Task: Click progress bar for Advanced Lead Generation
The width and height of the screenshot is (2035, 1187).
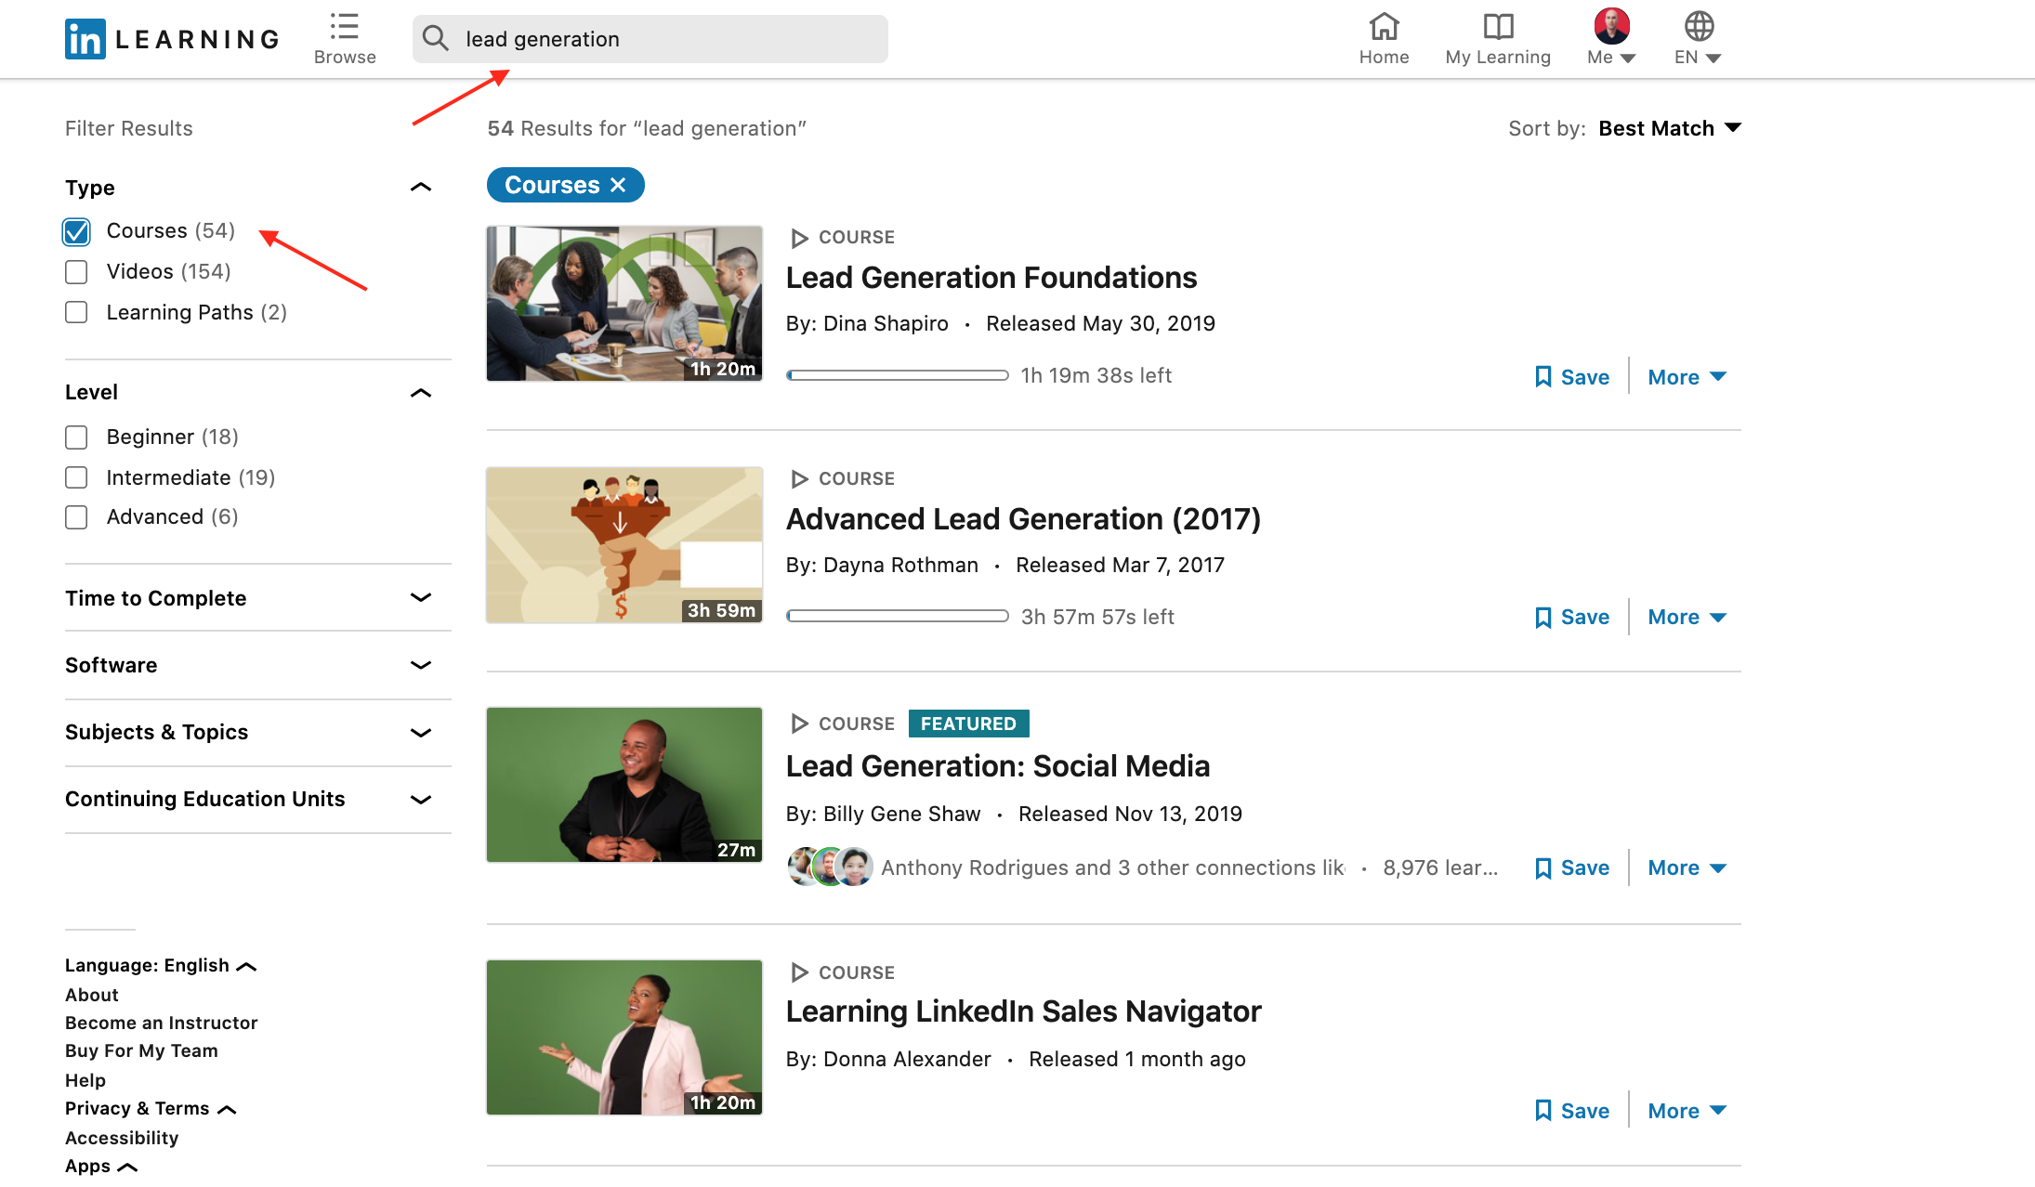Action: pyautogui.click(x=898, y=616)
